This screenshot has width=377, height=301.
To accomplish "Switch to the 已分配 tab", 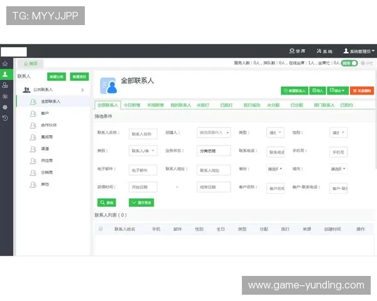I will pos(297,105).
